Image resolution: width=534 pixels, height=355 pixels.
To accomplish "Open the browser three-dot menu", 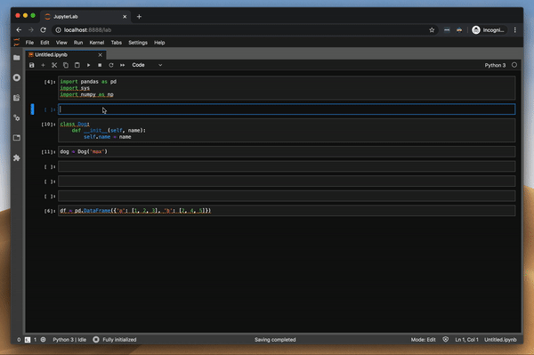I will tap(515, 30).
